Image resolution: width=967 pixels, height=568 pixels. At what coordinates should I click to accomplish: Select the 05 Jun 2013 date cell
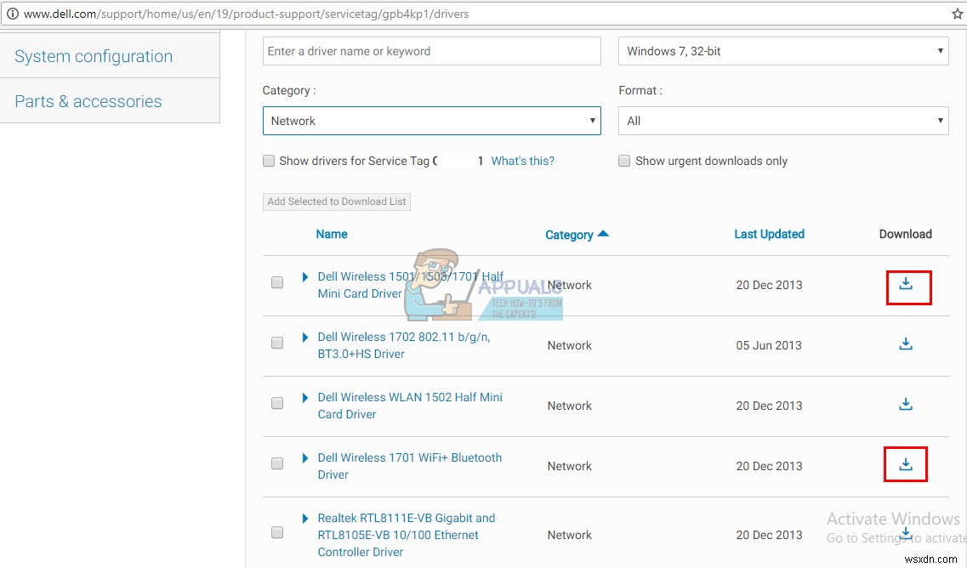point(769,345)
